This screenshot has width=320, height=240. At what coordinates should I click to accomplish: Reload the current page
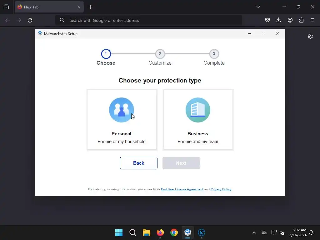coord(30,20)
